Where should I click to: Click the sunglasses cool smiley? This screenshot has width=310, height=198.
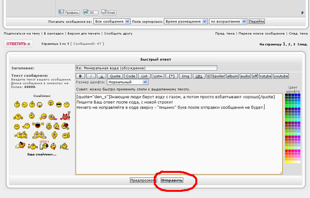coord(59,104)
